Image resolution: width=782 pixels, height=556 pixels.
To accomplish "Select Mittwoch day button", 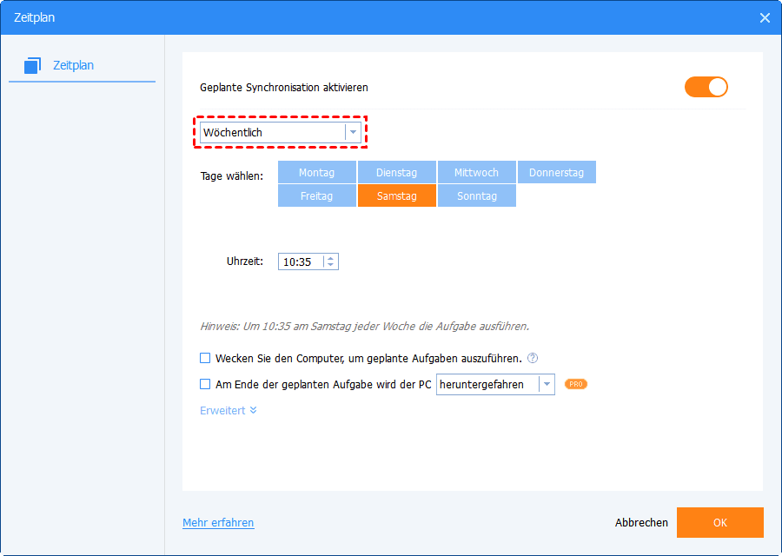I will point(476,173).
